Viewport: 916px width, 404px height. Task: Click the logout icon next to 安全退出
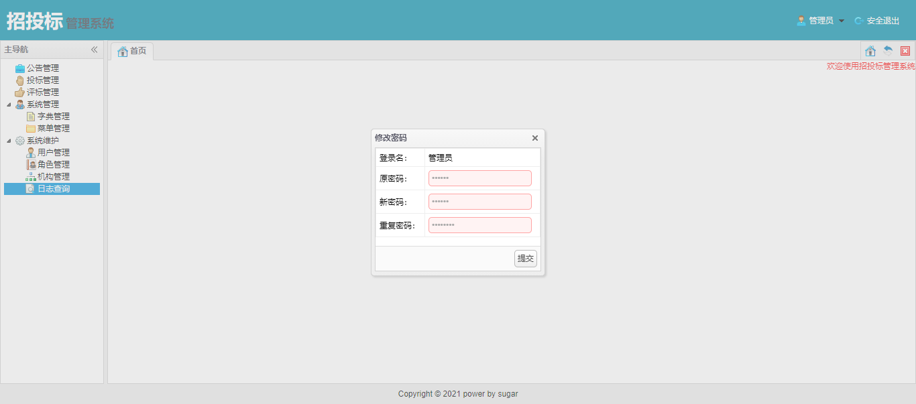click(x=859, y=21)
